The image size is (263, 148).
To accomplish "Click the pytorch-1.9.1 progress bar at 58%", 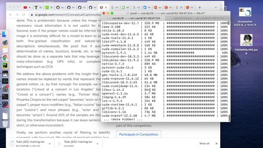I will [x=180, y=53].
